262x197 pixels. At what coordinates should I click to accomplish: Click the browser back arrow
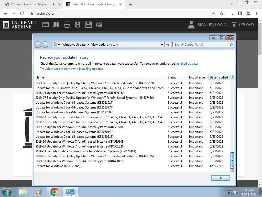point(6,13)
